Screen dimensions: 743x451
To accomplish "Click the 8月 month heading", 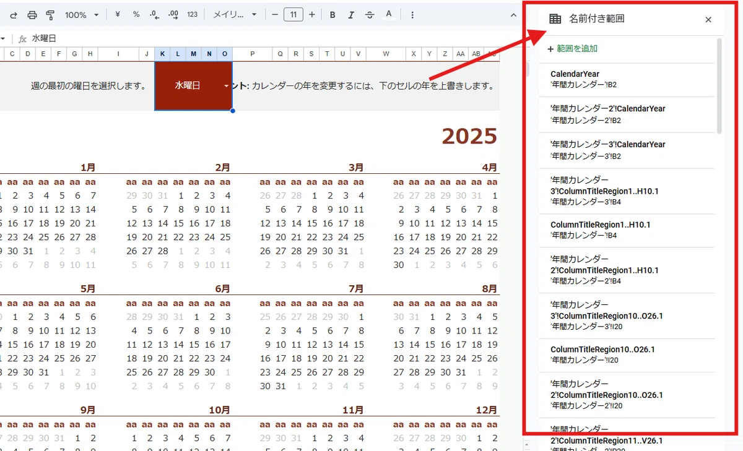I will coord(490,288).
